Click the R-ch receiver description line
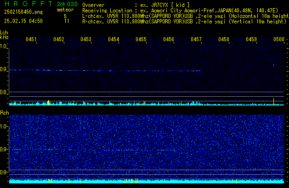 click(x=184, y=22)
